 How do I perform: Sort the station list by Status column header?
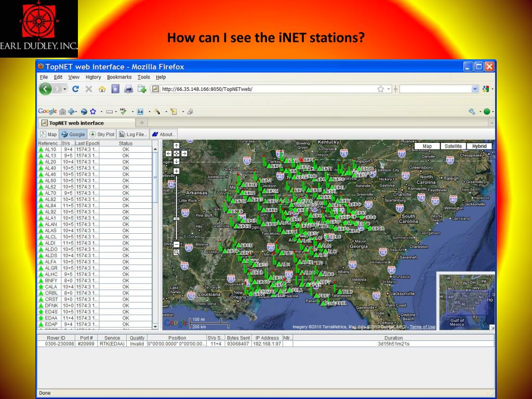tap(126, 143)
